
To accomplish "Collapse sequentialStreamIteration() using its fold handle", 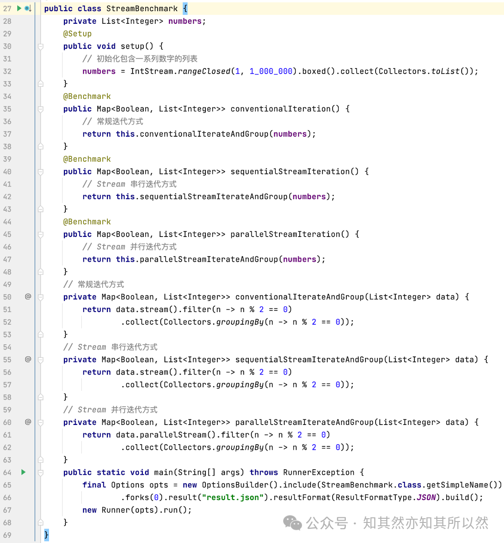I will [41, 172].
